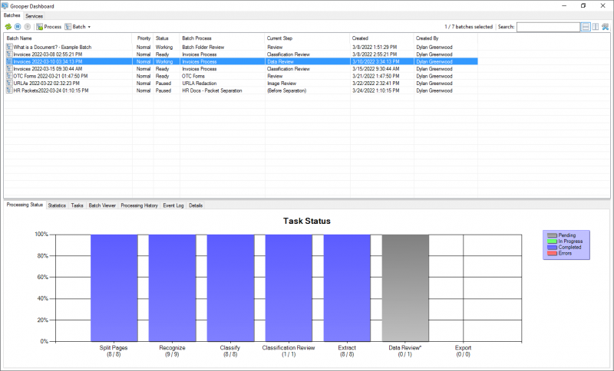Click the greyed Resume play icon
The image size is (614, 371).
[27, 27]
